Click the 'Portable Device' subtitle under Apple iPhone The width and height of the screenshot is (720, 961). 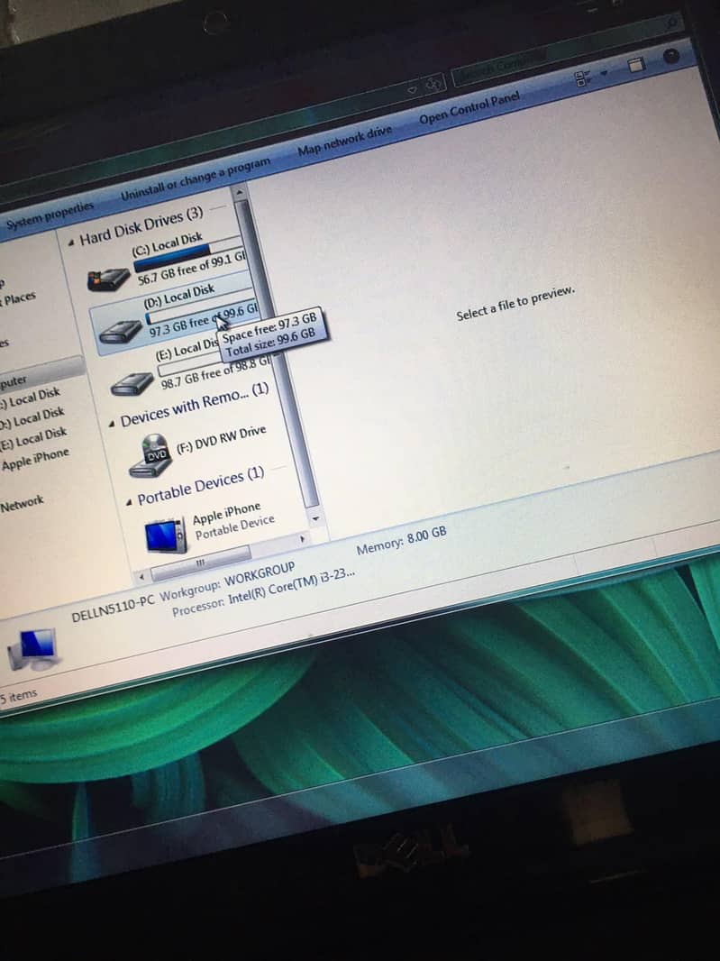tap(234, 527)
